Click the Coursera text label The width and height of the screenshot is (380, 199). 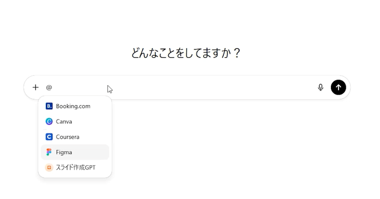tap(67, 137)
